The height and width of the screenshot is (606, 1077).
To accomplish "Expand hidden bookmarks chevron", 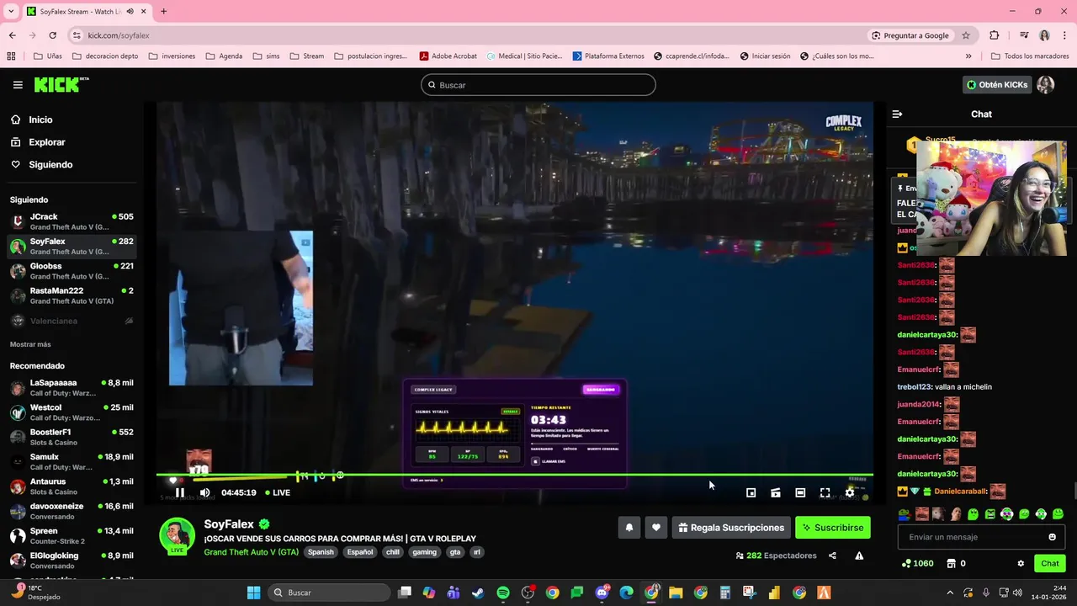I will tap(968, 56).
